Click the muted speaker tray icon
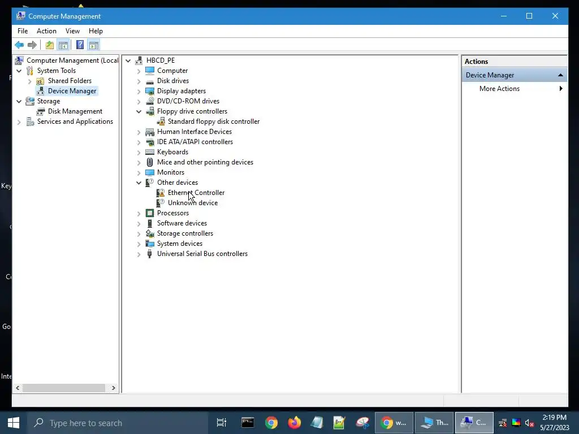 [529, 423]
